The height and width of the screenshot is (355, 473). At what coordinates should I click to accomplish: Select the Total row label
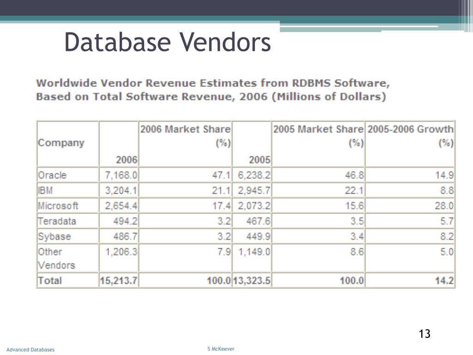pos(50,281)
